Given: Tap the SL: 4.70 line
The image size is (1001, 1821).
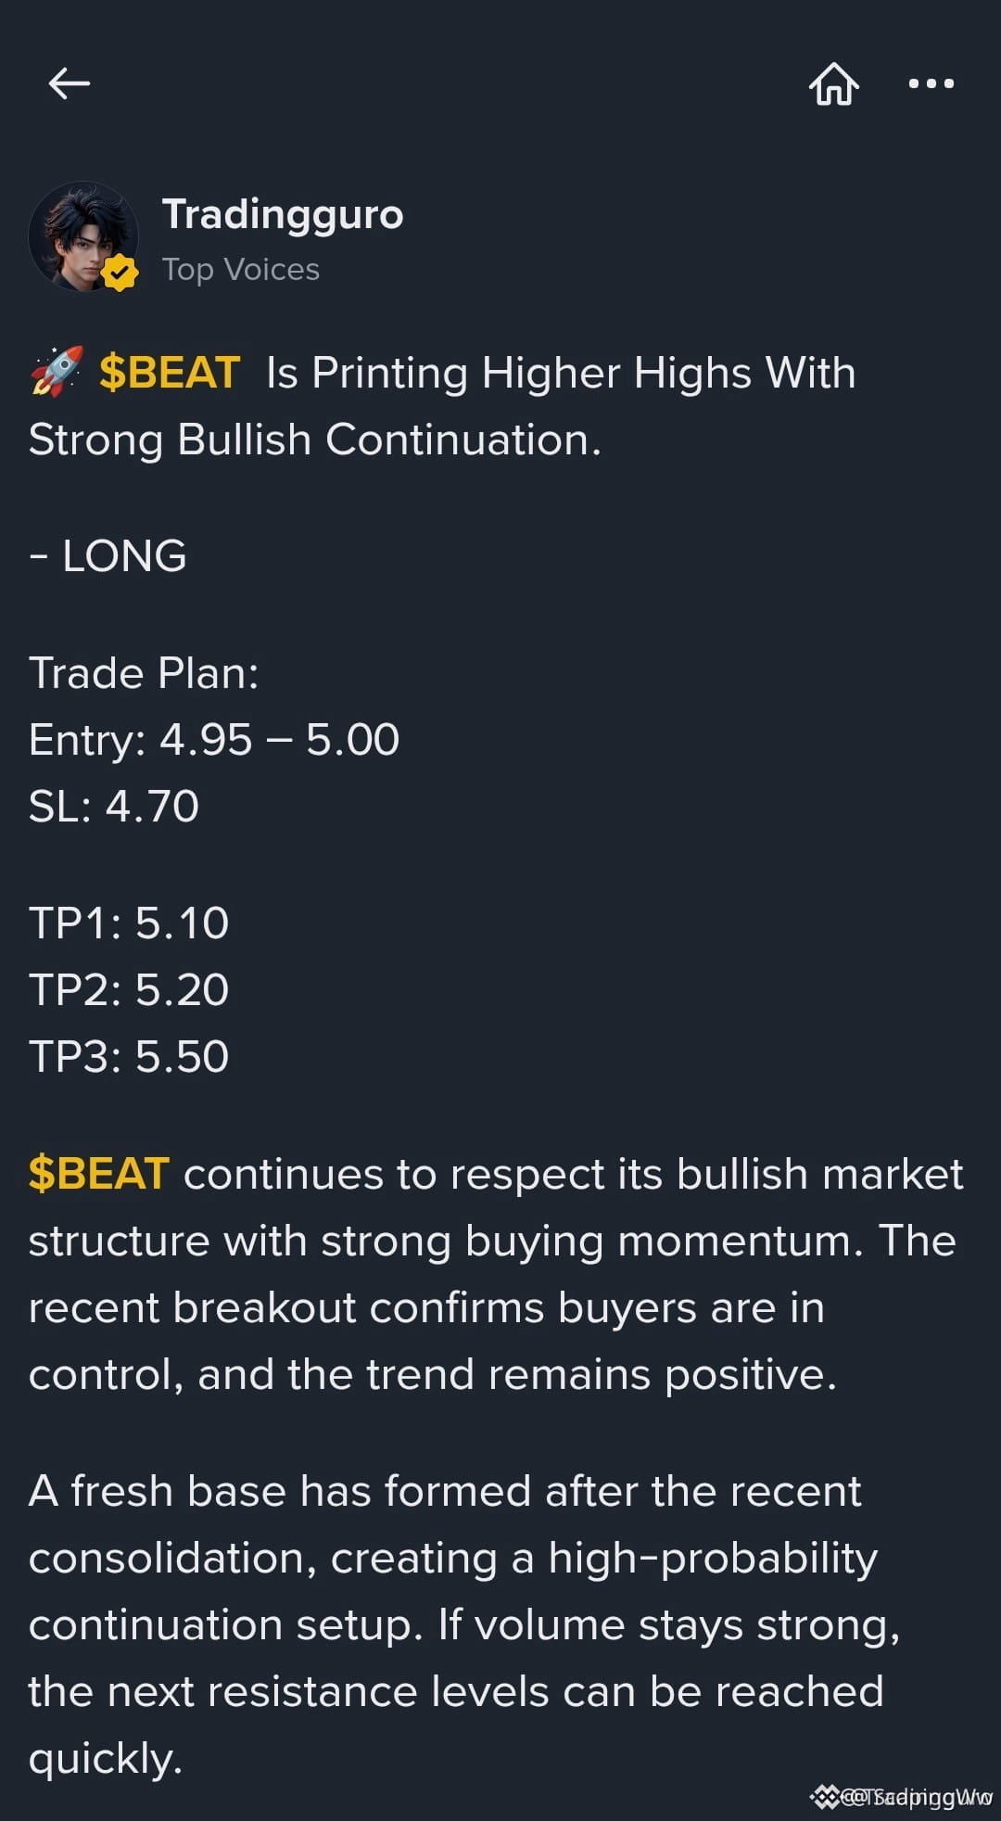Looking at the screenshot, I should (x=114, y=807).
